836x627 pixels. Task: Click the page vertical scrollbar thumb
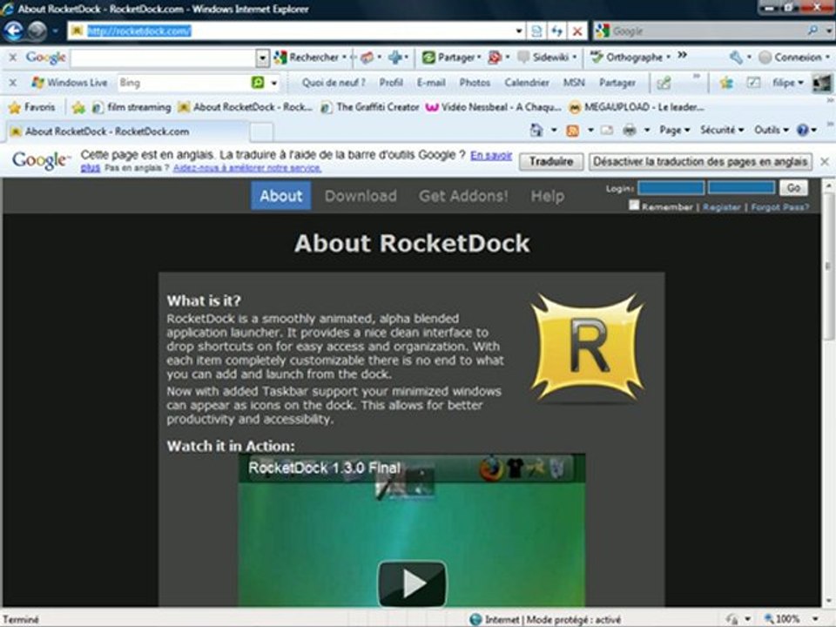pos(827,266)
